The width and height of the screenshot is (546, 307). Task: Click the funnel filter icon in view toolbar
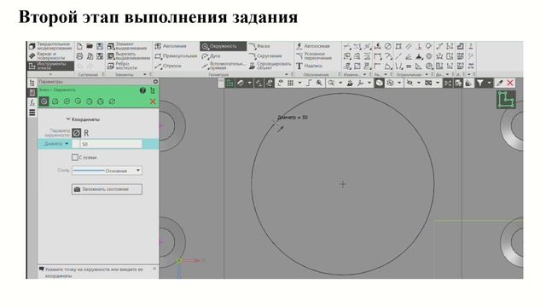480,83
